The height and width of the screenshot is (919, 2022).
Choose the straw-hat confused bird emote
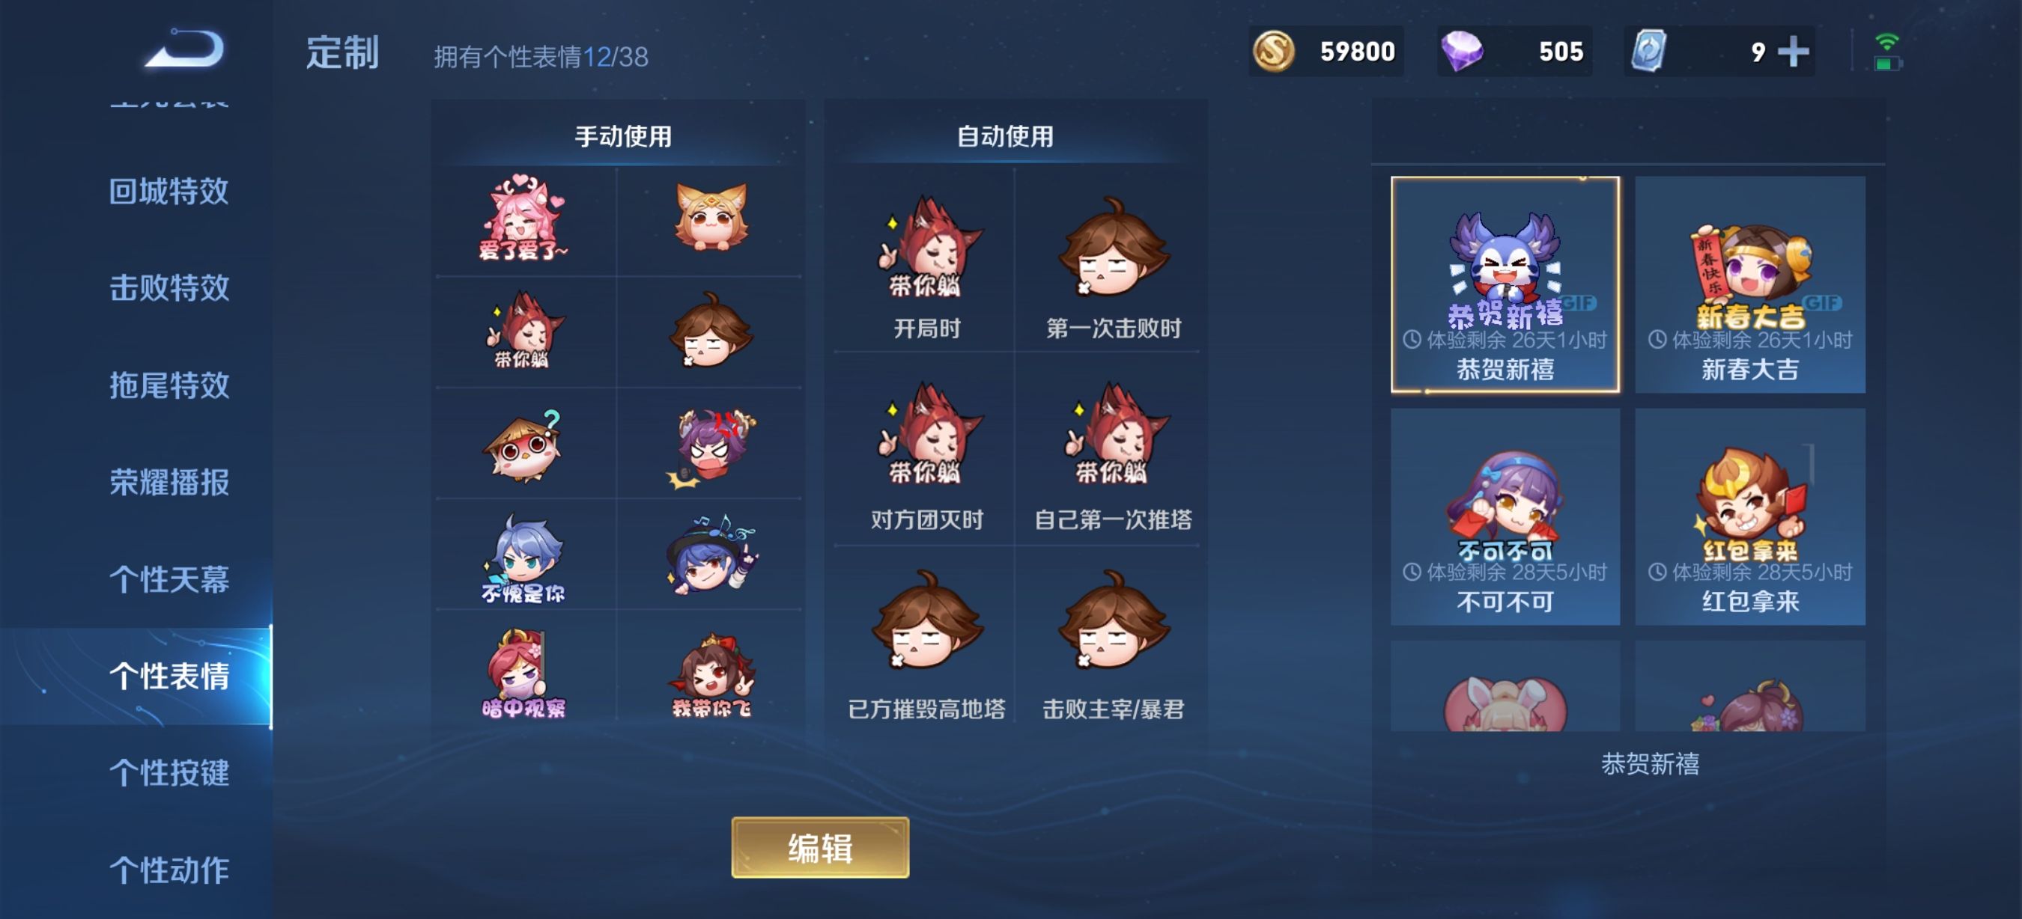point(523,445)
